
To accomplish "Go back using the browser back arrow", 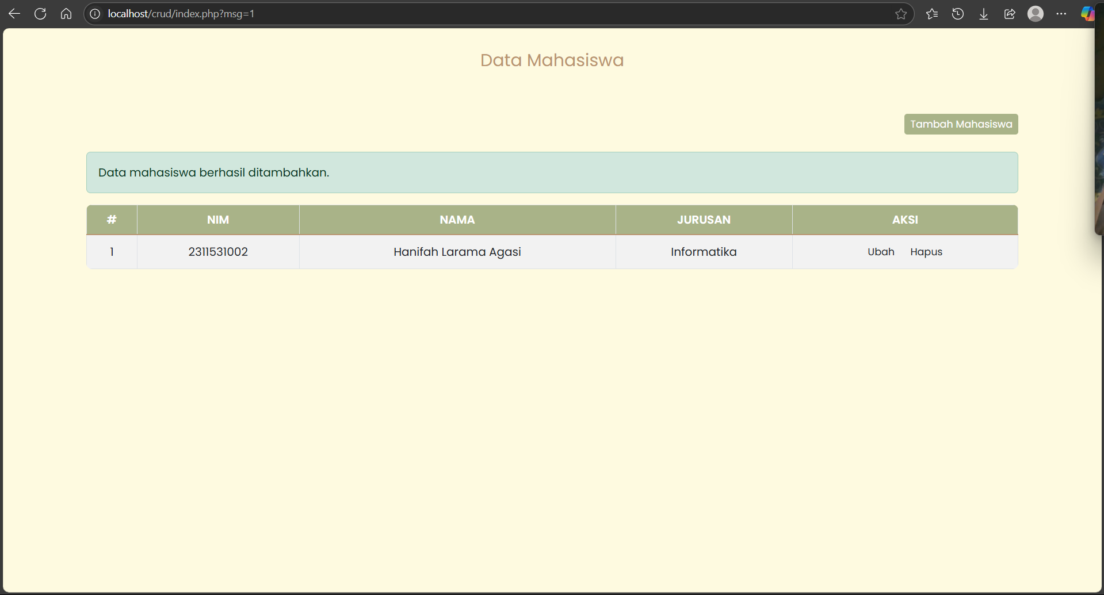I will coord(14,14).
